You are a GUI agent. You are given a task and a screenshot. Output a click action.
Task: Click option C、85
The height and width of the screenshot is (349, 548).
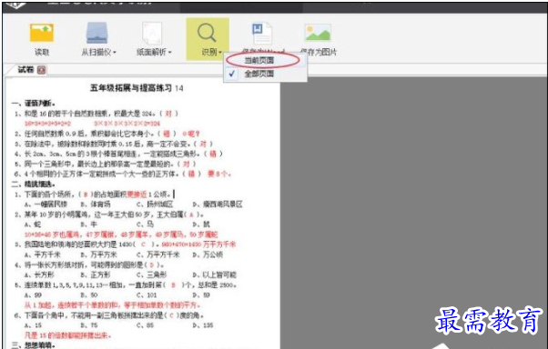click(145, 325)
